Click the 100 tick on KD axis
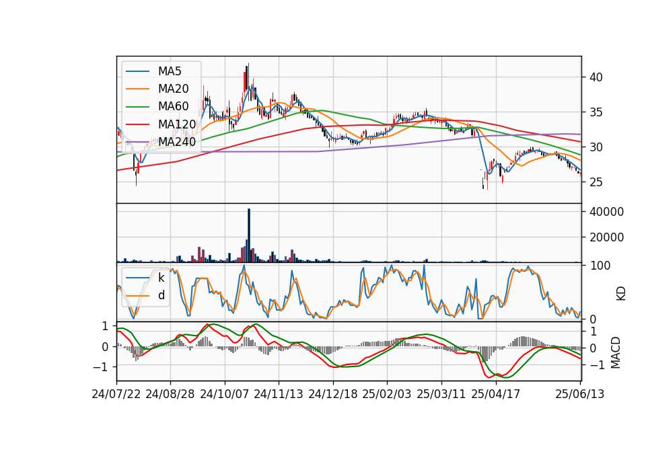The width and height of the screenshot is (646, 464). coord(600,266)
